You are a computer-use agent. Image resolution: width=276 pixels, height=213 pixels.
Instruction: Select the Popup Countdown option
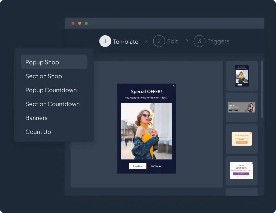pyautogui.click(x=51, y=90)
